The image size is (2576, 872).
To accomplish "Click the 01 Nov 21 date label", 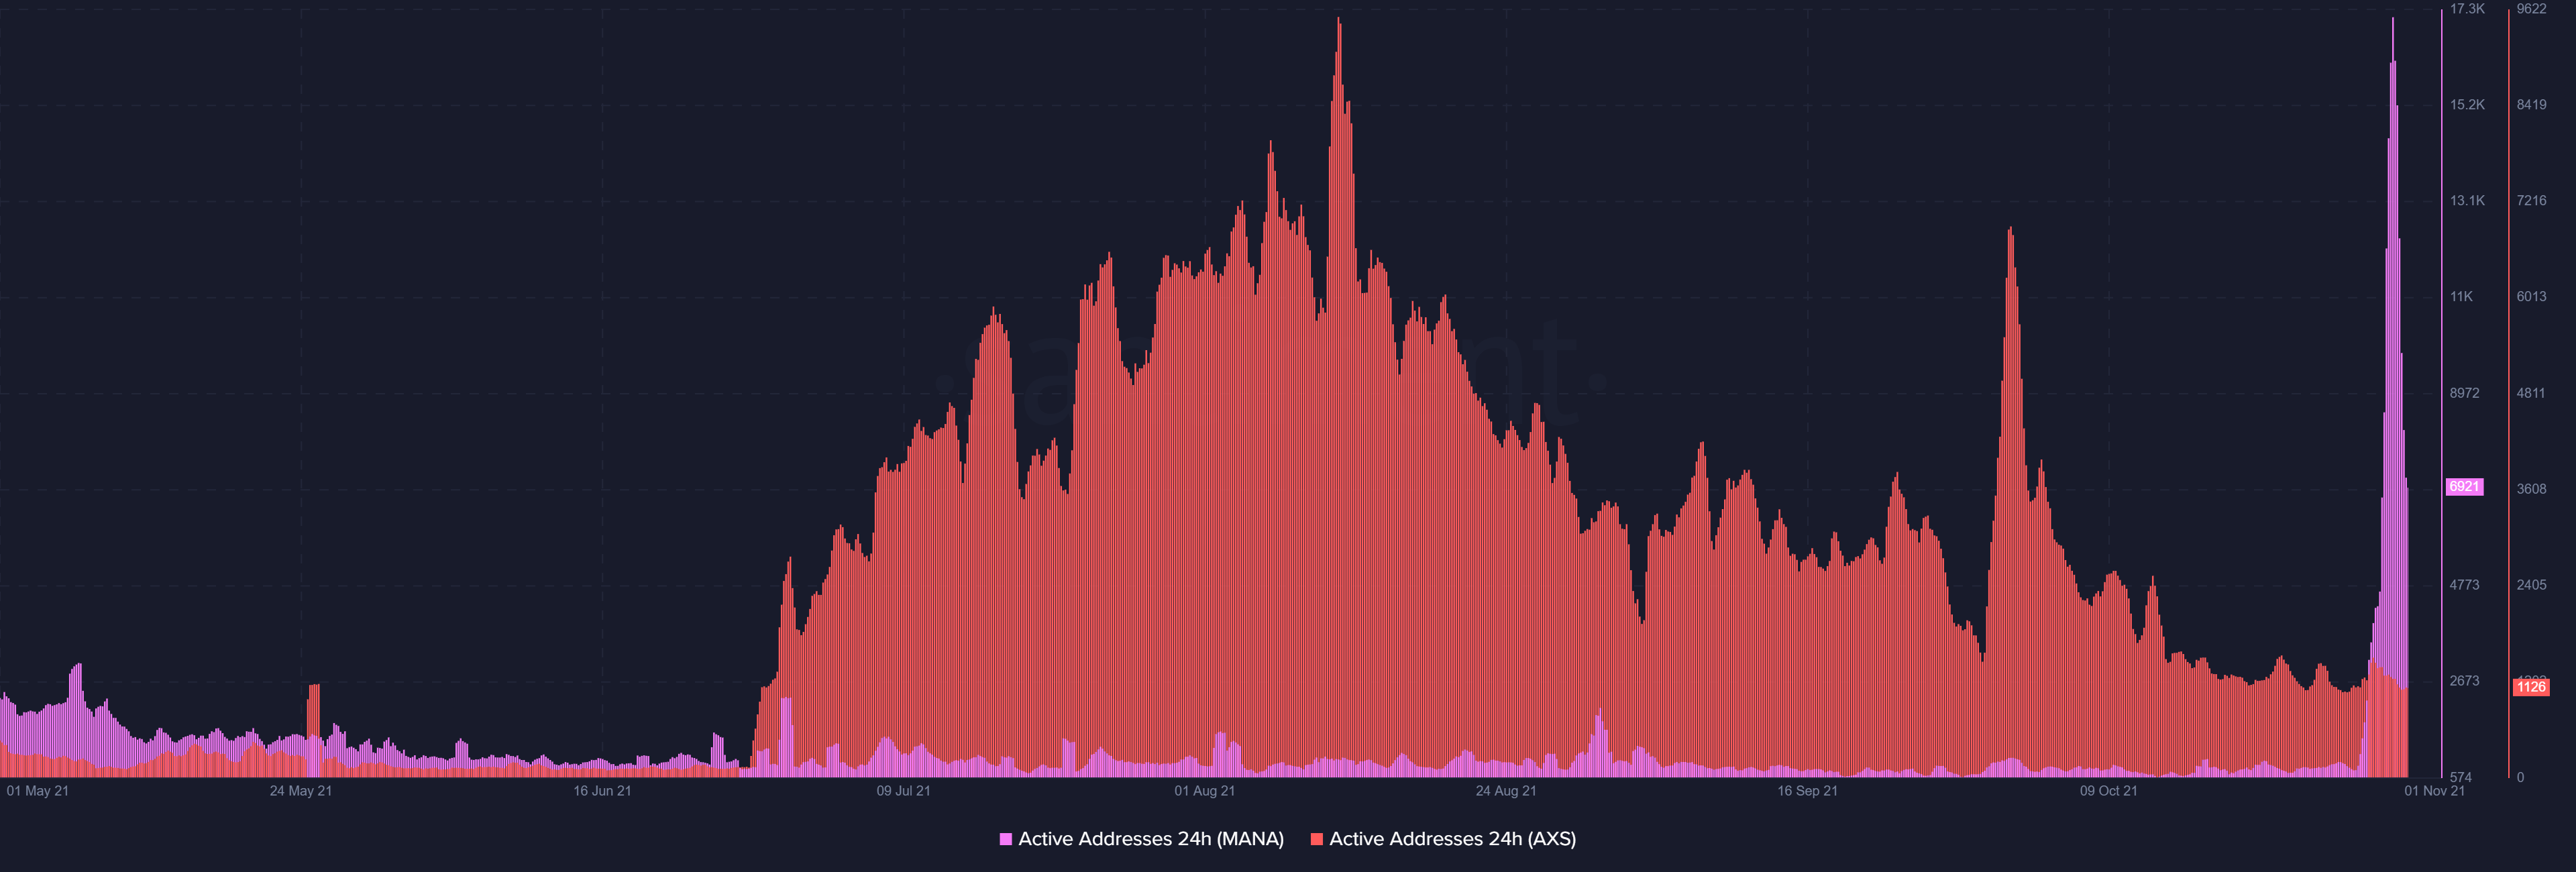I will click(2435, 791).
